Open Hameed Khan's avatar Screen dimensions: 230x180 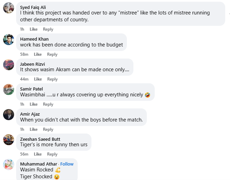(9, 40)
